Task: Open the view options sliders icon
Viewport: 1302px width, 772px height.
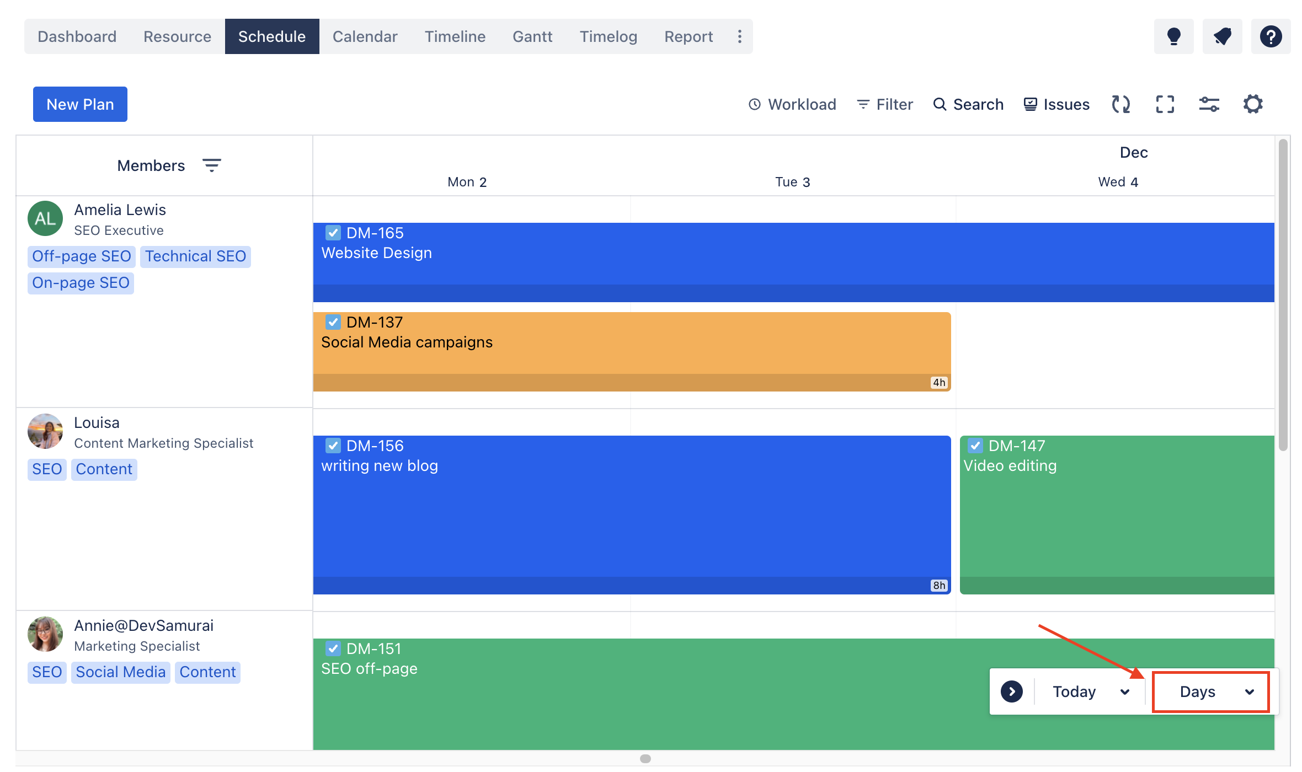Action: coord(1209,104)
